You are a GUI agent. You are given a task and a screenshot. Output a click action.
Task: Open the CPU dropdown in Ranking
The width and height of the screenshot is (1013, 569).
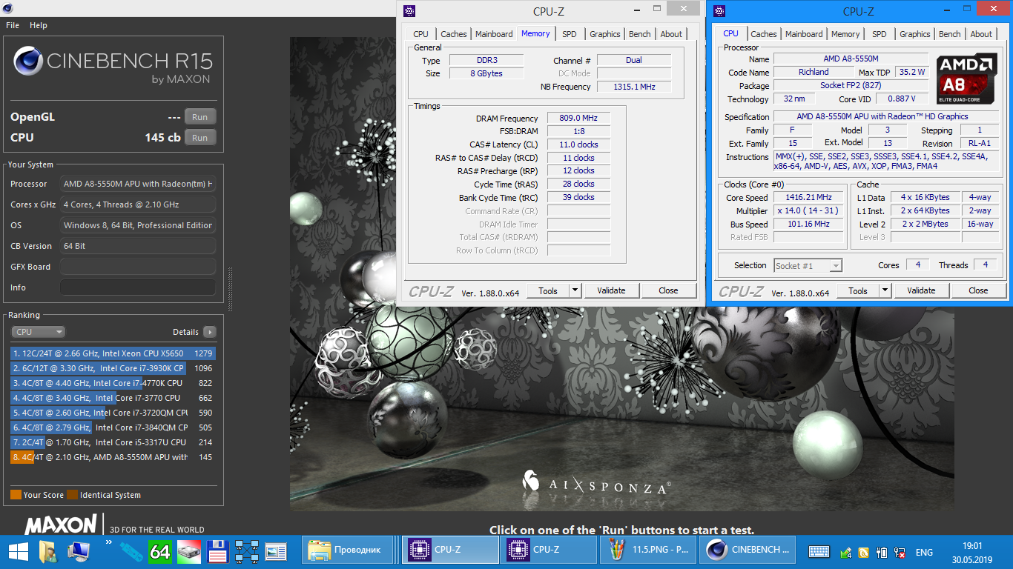(x=38, y=332)
